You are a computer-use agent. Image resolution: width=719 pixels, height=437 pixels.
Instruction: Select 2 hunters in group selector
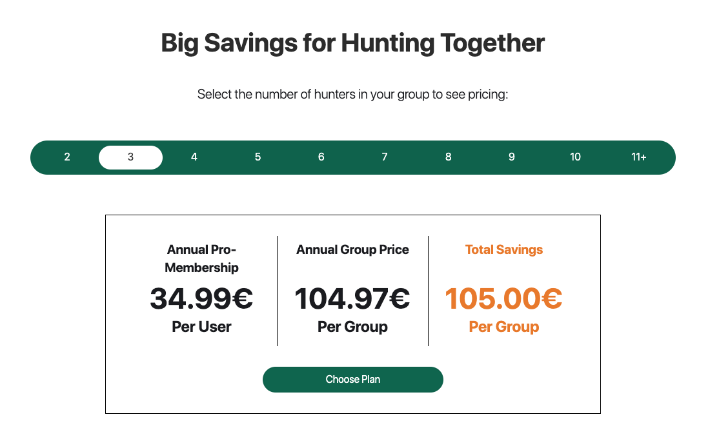(x=67, y=157)
